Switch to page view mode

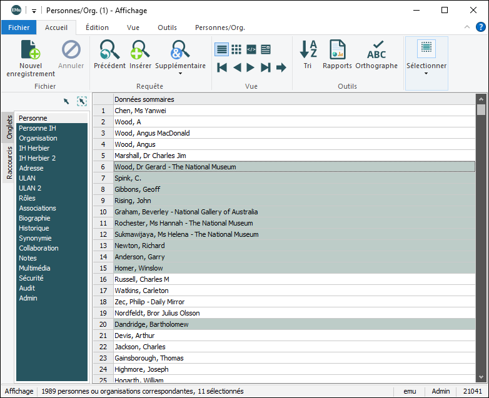click(266, 49)
